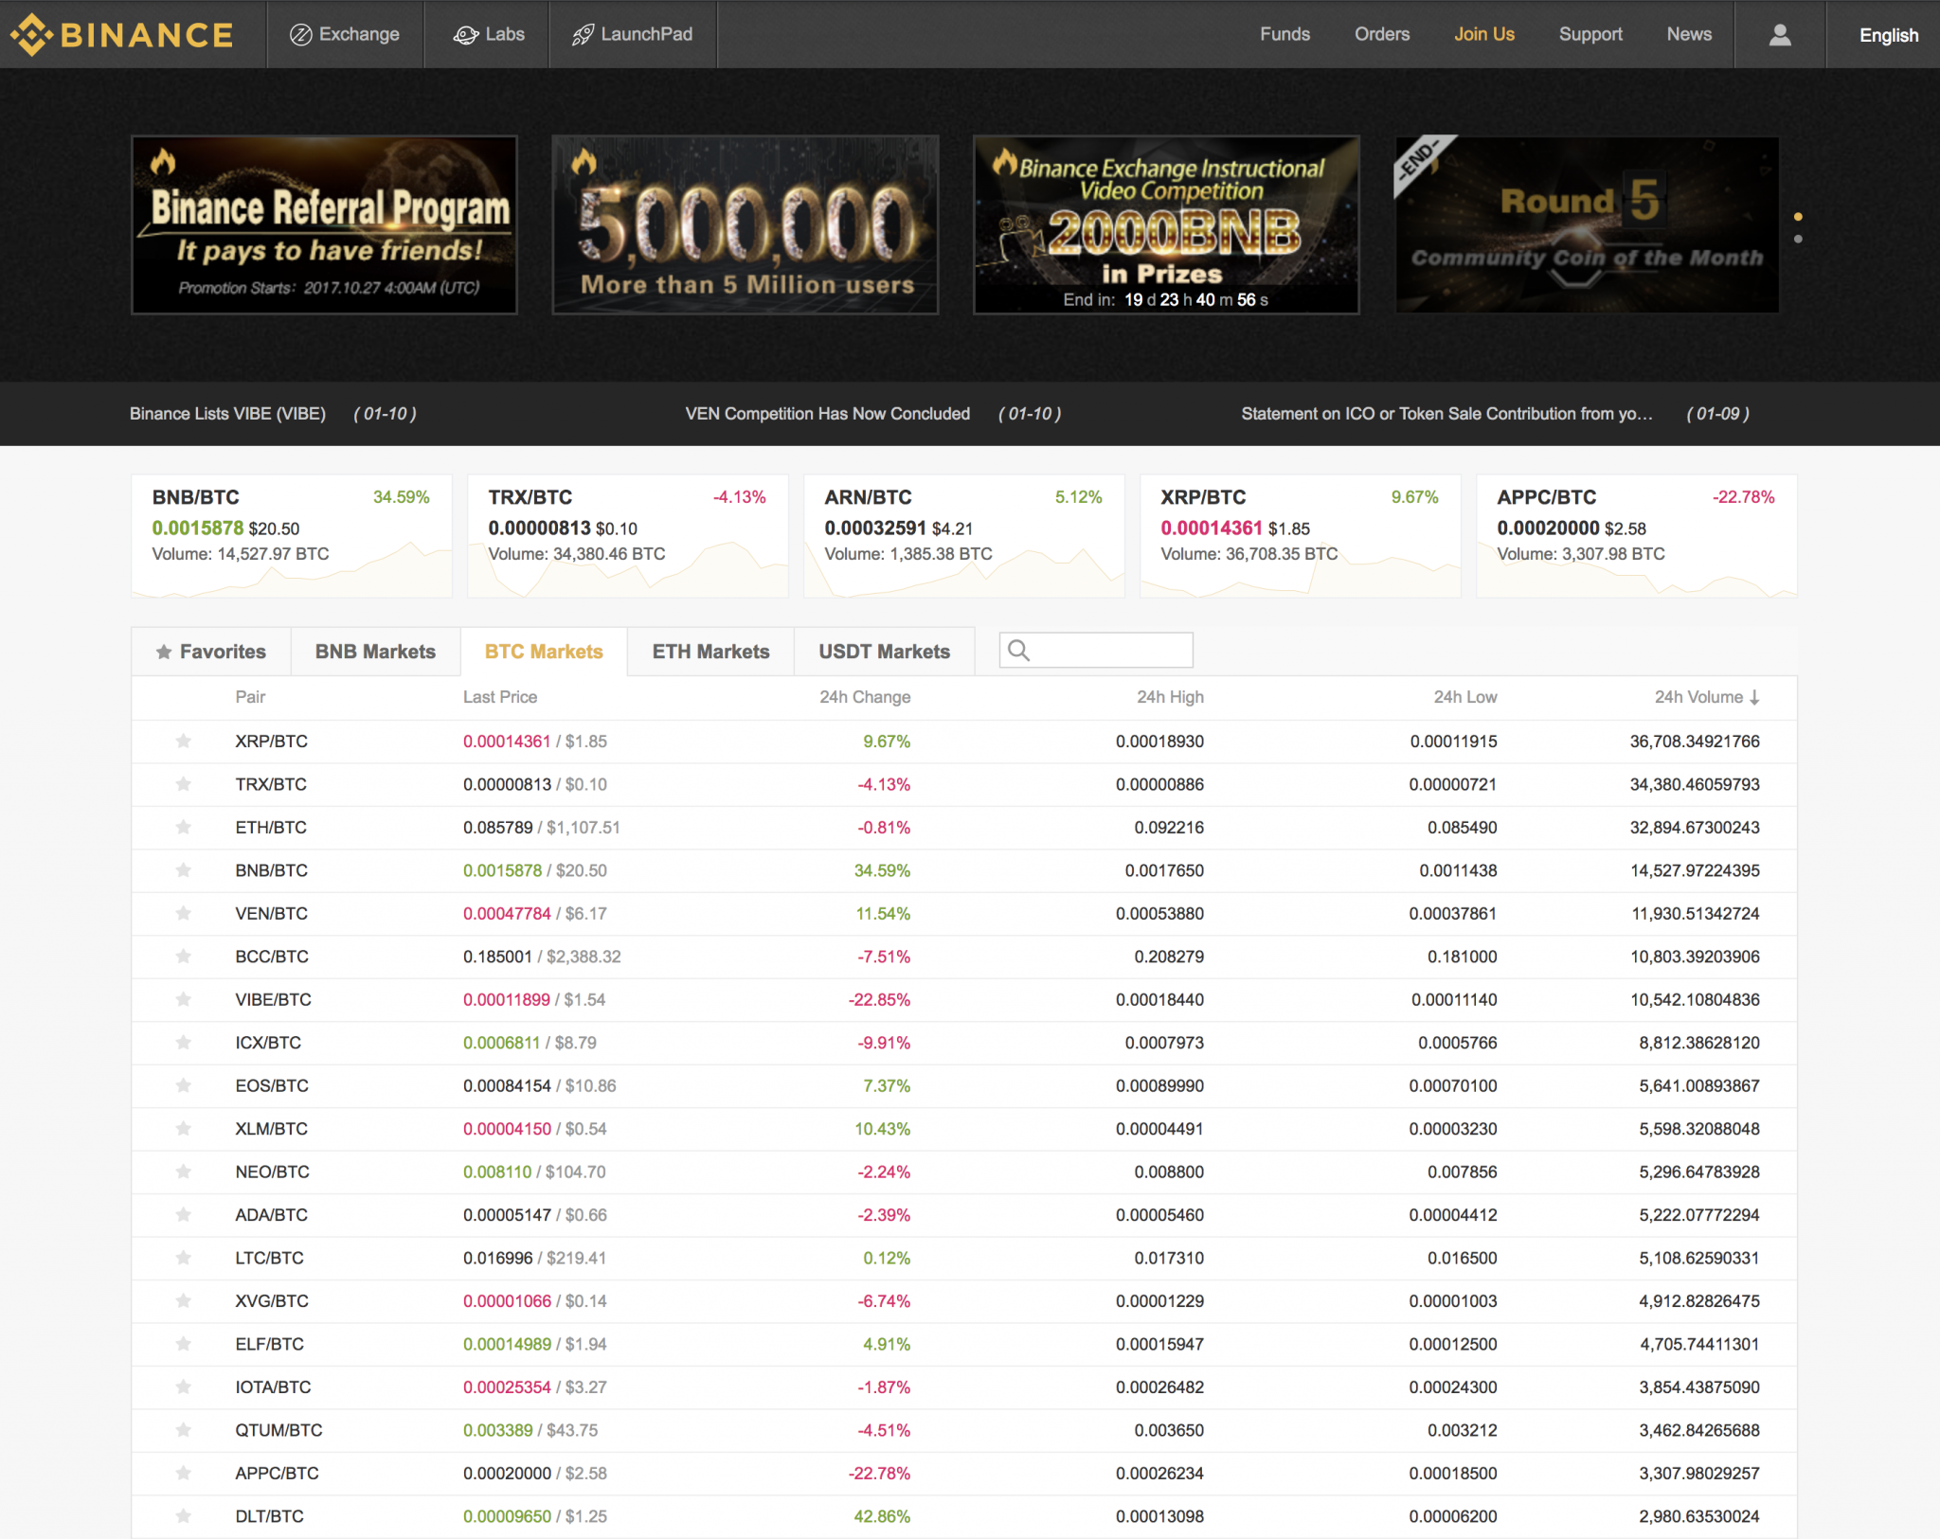This screenshot has width=1940, height=1539.
Task: Open the ARN/BTC ticker card
Action: [964, 536]
